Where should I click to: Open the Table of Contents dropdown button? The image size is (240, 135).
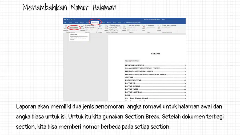66,28
